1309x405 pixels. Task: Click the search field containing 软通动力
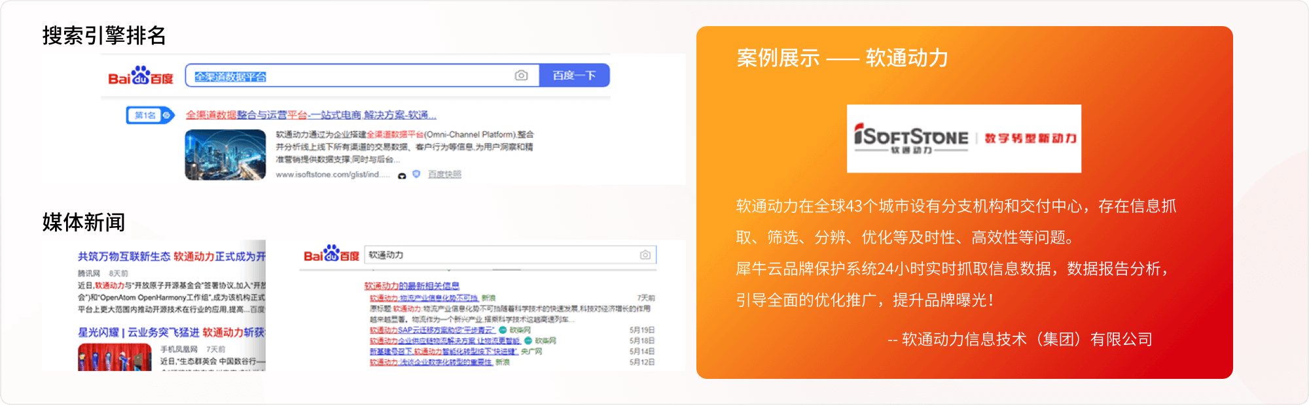coord(510,255)
